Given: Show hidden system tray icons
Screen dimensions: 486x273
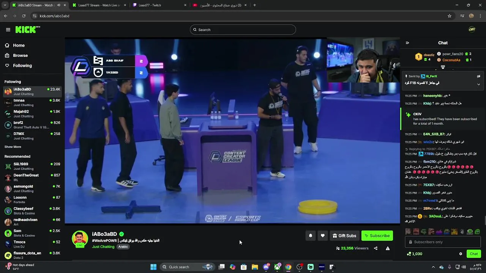Looking at the screenshot, I should coord(433,267).
